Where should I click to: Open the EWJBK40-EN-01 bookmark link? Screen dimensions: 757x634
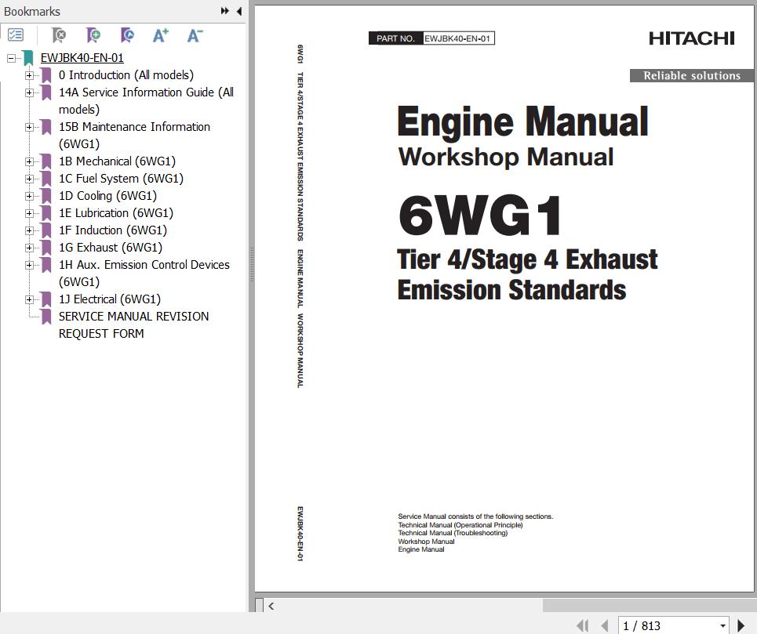point(82,58)
